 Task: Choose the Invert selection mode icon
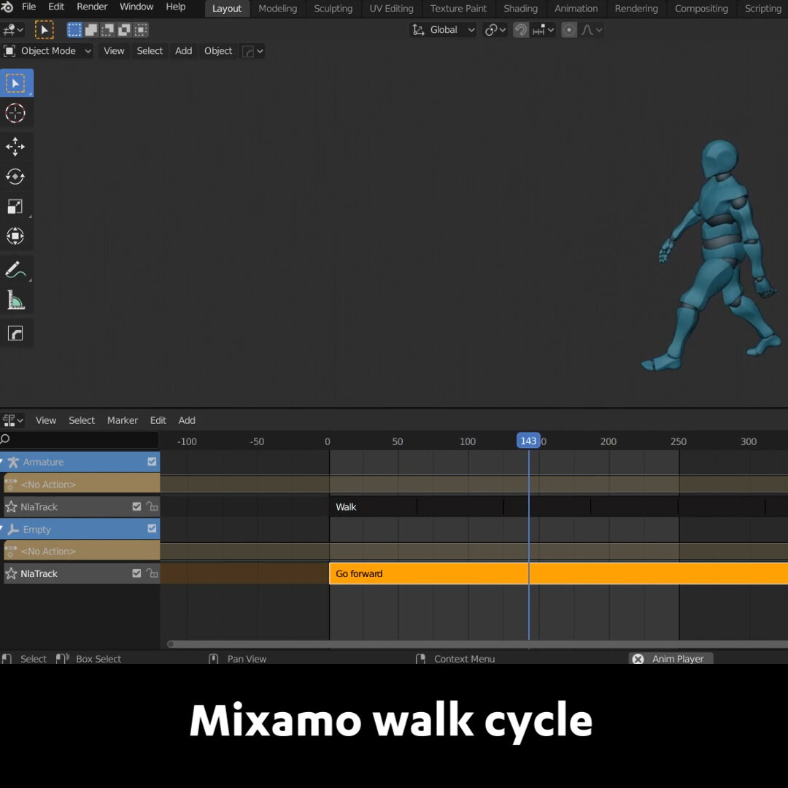point(124,30)
